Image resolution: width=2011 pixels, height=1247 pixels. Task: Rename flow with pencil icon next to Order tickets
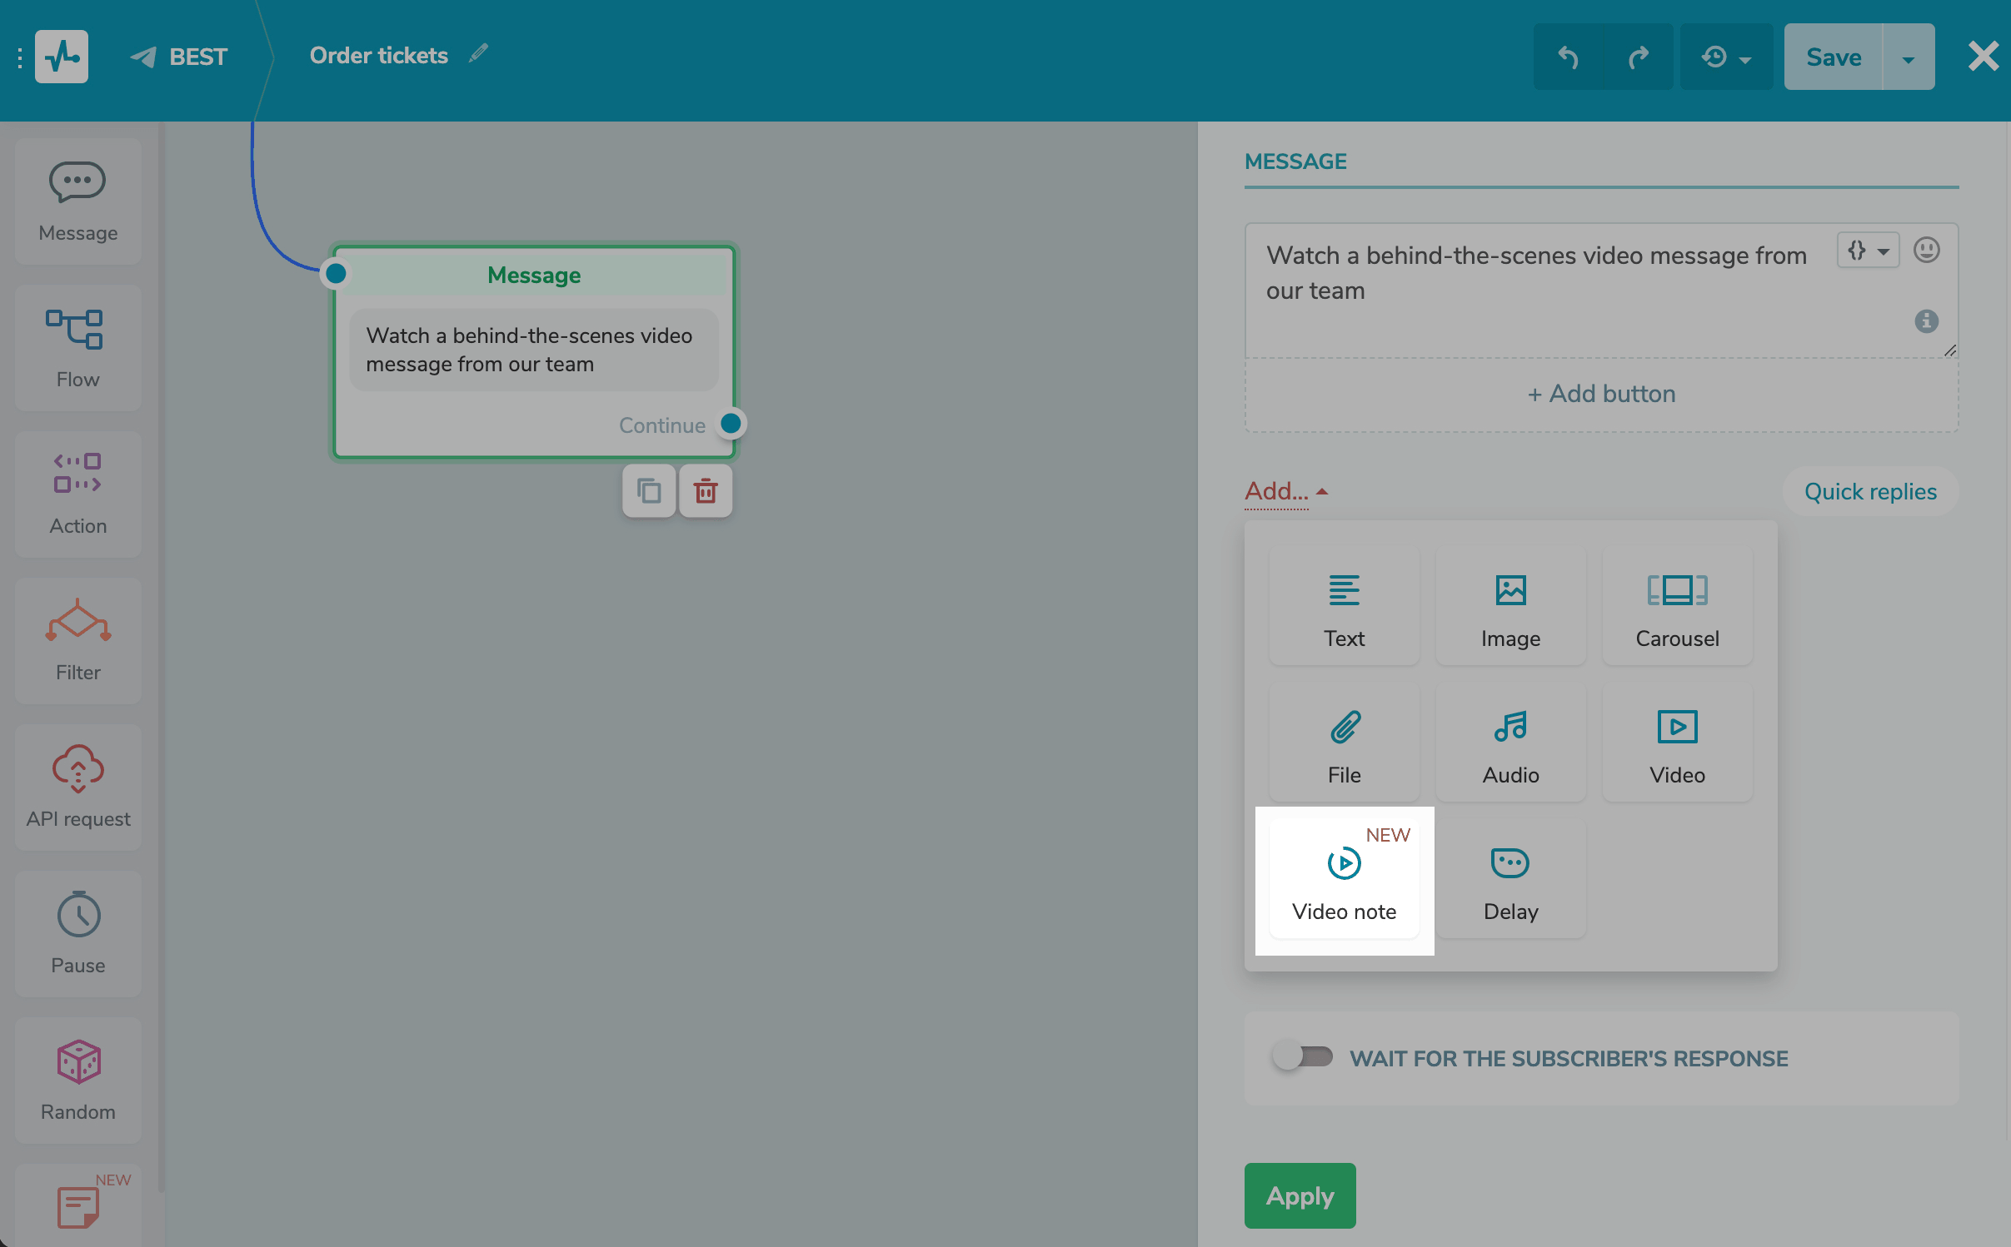tap(478, 54)
